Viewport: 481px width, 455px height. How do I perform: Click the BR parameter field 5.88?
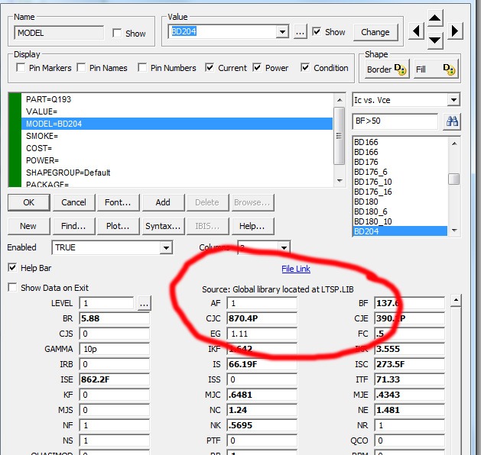tap(114, 318)
